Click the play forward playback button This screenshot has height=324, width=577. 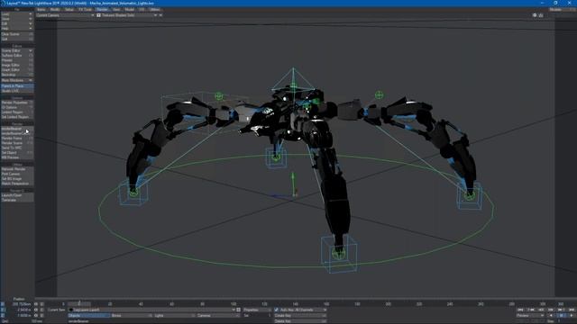[571, 316]
